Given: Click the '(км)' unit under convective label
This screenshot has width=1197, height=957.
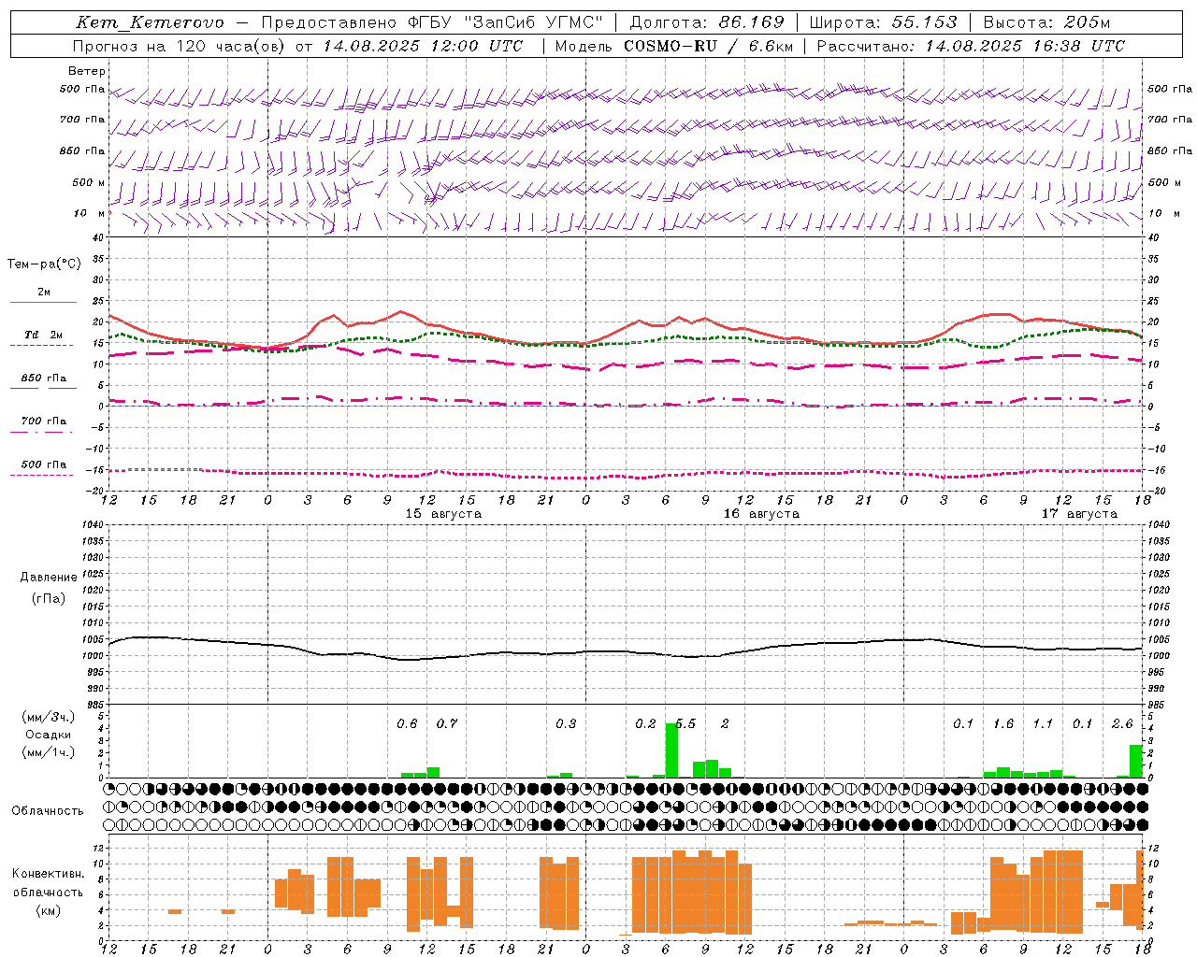Looking at the screenshot, I should [x=48, y=909].
